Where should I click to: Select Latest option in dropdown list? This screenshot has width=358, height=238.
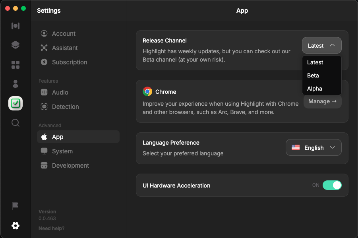[x=315, y=62]
